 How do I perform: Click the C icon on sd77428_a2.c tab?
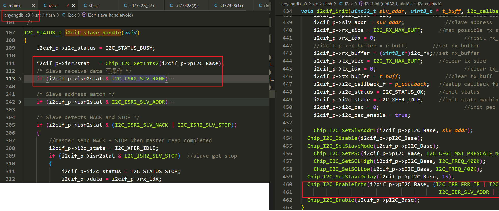(125, 5)
